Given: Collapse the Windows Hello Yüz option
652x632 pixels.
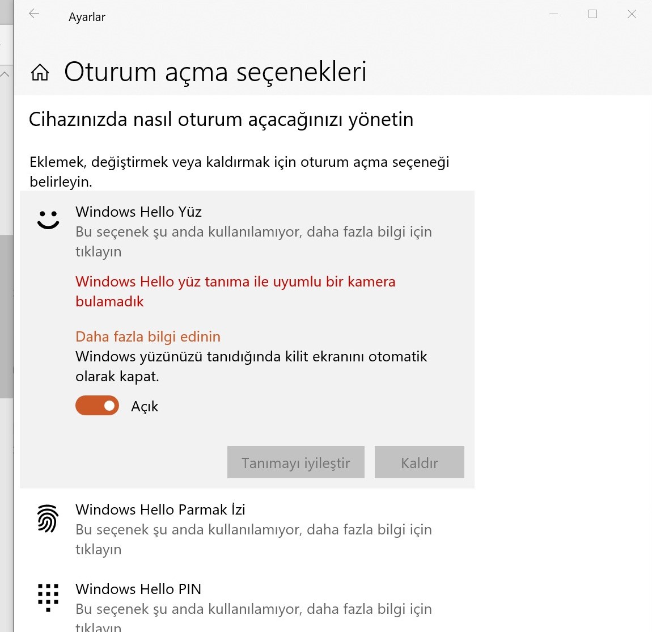Looking at the screenshot, I should pyautogui.click(x=247, y=231).
